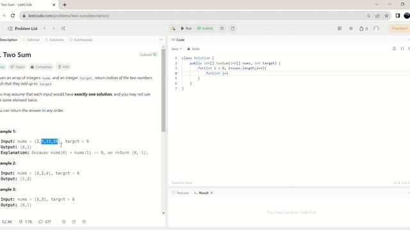Viewport: 410px width, 230px height.
Task: Switch to the Submissions tab
Action: (x=81, y=40)
